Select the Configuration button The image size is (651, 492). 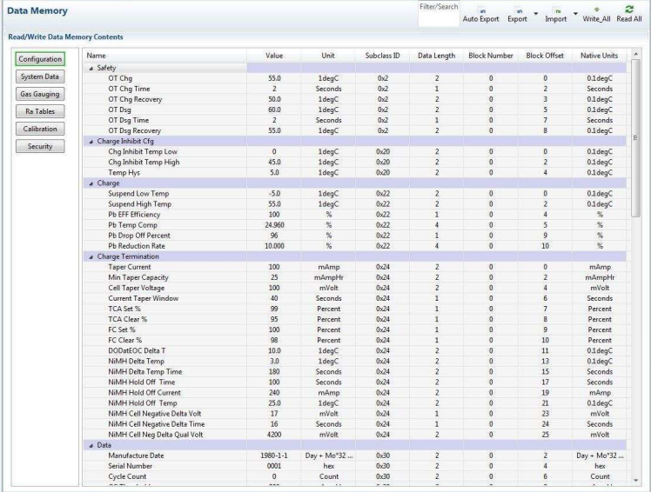pyautogui.click(x=40, y=59)
